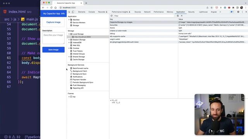248x139 pixels.
Task: Open Back/forward cache background service
Action: [81, 68]
